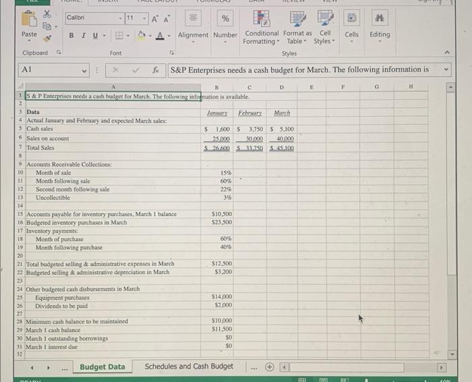472x382 pixels.
Task: Click the horizontal scrollbar left arrow
Action: pyautogui.click(x=284, y=367)
